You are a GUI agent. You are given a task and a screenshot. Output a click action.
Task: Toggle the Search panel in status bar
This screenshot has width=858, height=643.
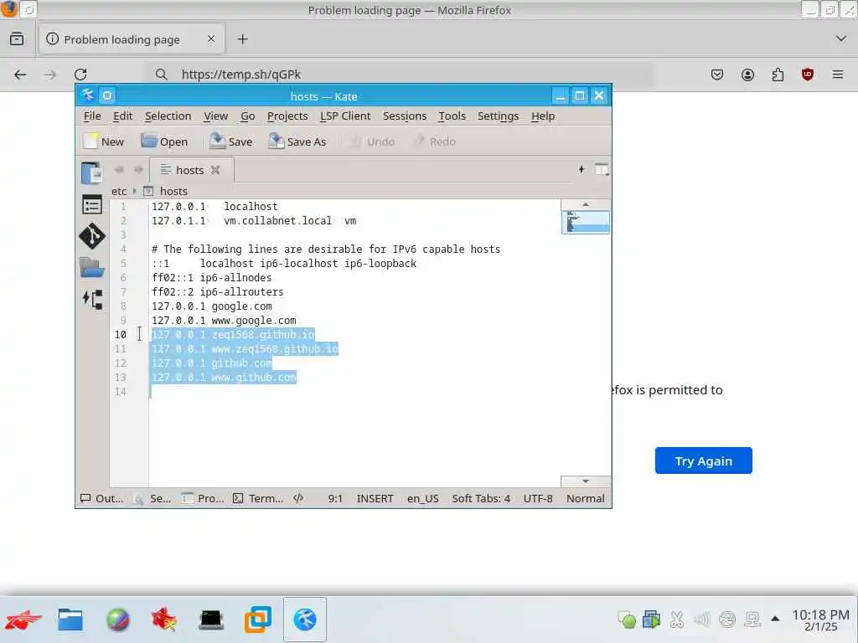coord(152,499)
